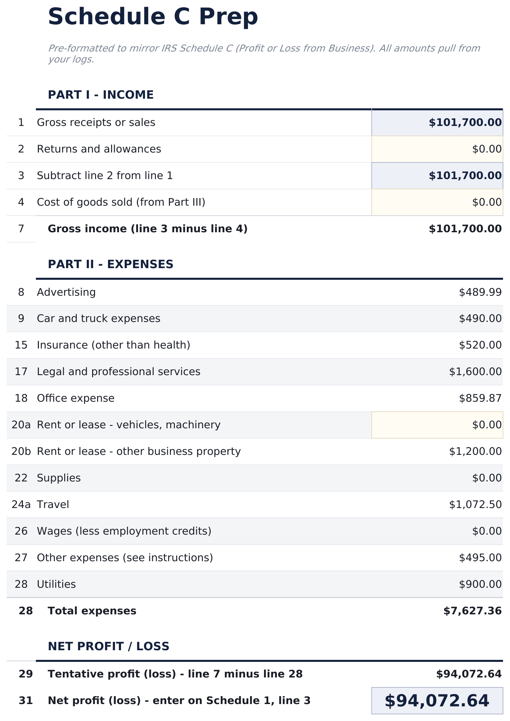Viewport: 510px width, 721px height.
Task: Click the Schedule C Prep title
Action: [x=153, y=17]
